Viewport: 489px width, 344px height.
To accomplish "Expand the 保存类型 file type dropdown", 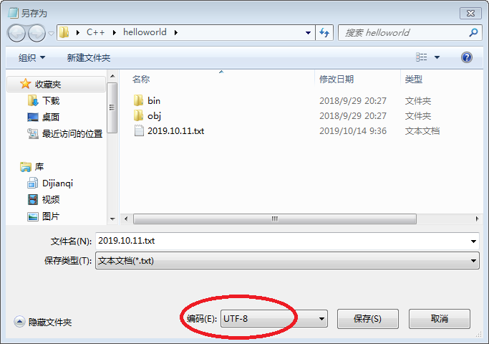I will 287,261.
